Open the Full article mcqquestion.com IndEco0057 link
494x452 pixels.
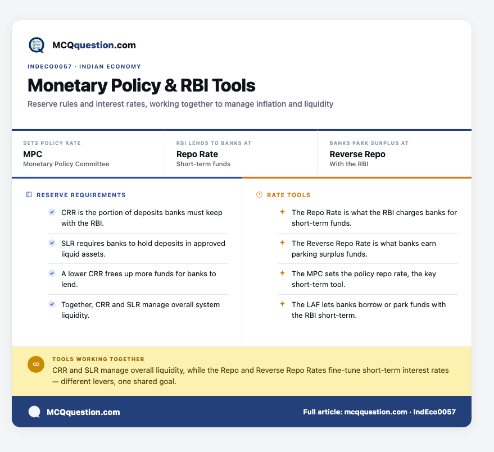[x=379, y=412]
